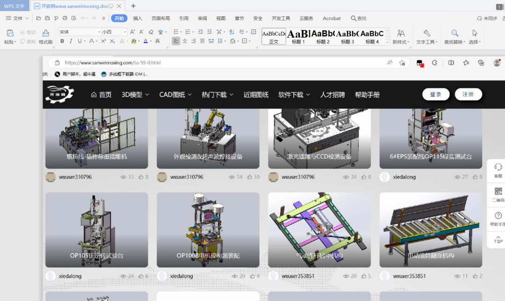Switch to the 页面布局 ribbon tab
The width and height of the screenshot is (505, 301).
tap(161, 18)
